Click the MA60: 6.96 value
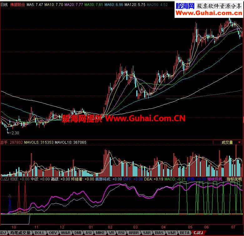244x236 pixels. point(114,5)
